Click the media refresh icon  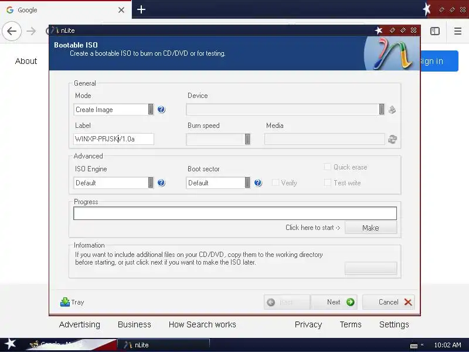coord(392,139)
